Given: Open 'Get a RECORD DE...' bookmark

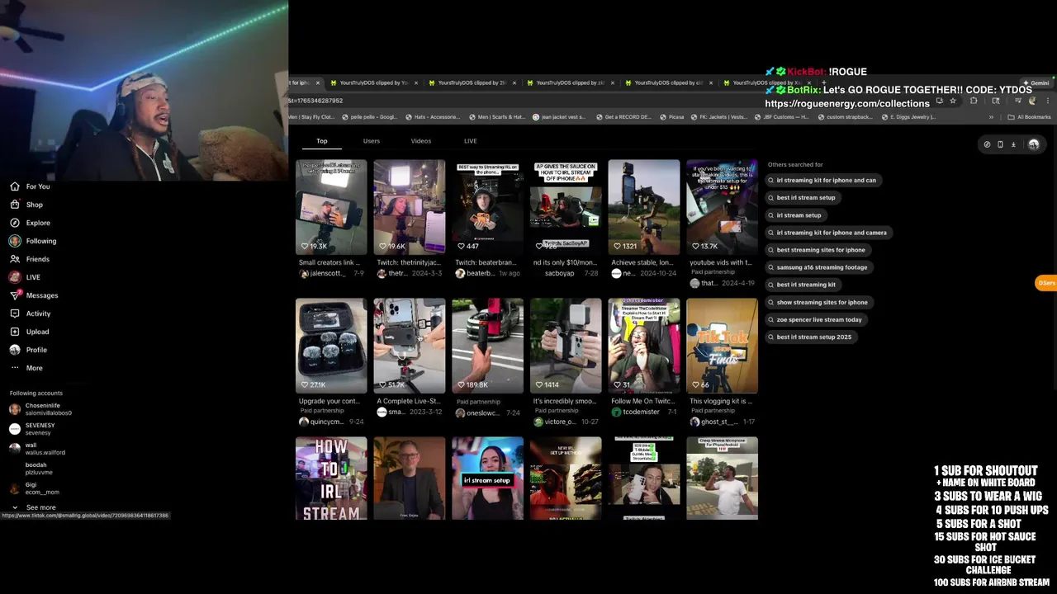Looking at the screenshot, I should (623, 117).
